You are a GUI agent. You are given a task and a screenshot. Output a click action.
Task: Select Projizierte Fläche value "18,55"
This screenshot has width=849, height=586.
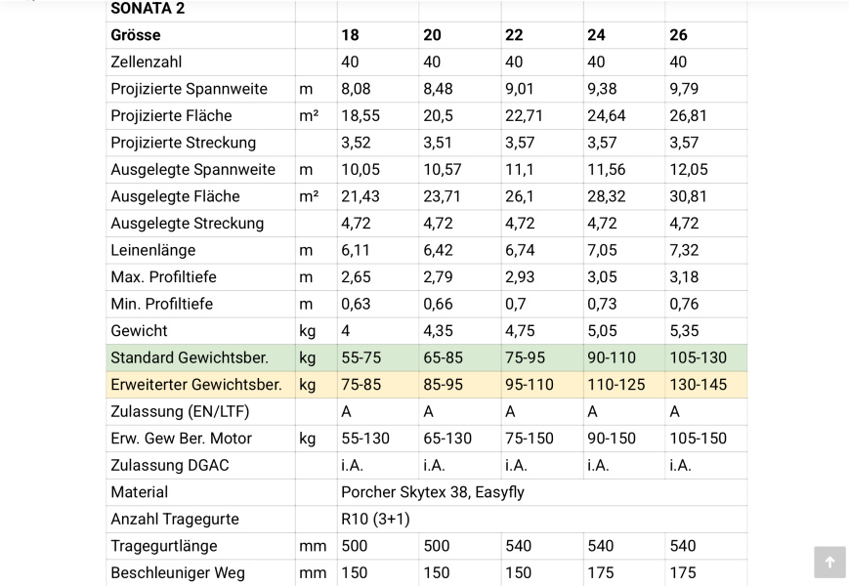coord(361,116)
